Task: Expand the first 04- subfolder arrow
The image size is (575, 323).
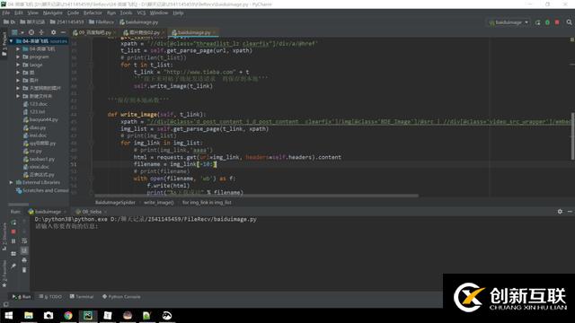Action: (18, 48)
